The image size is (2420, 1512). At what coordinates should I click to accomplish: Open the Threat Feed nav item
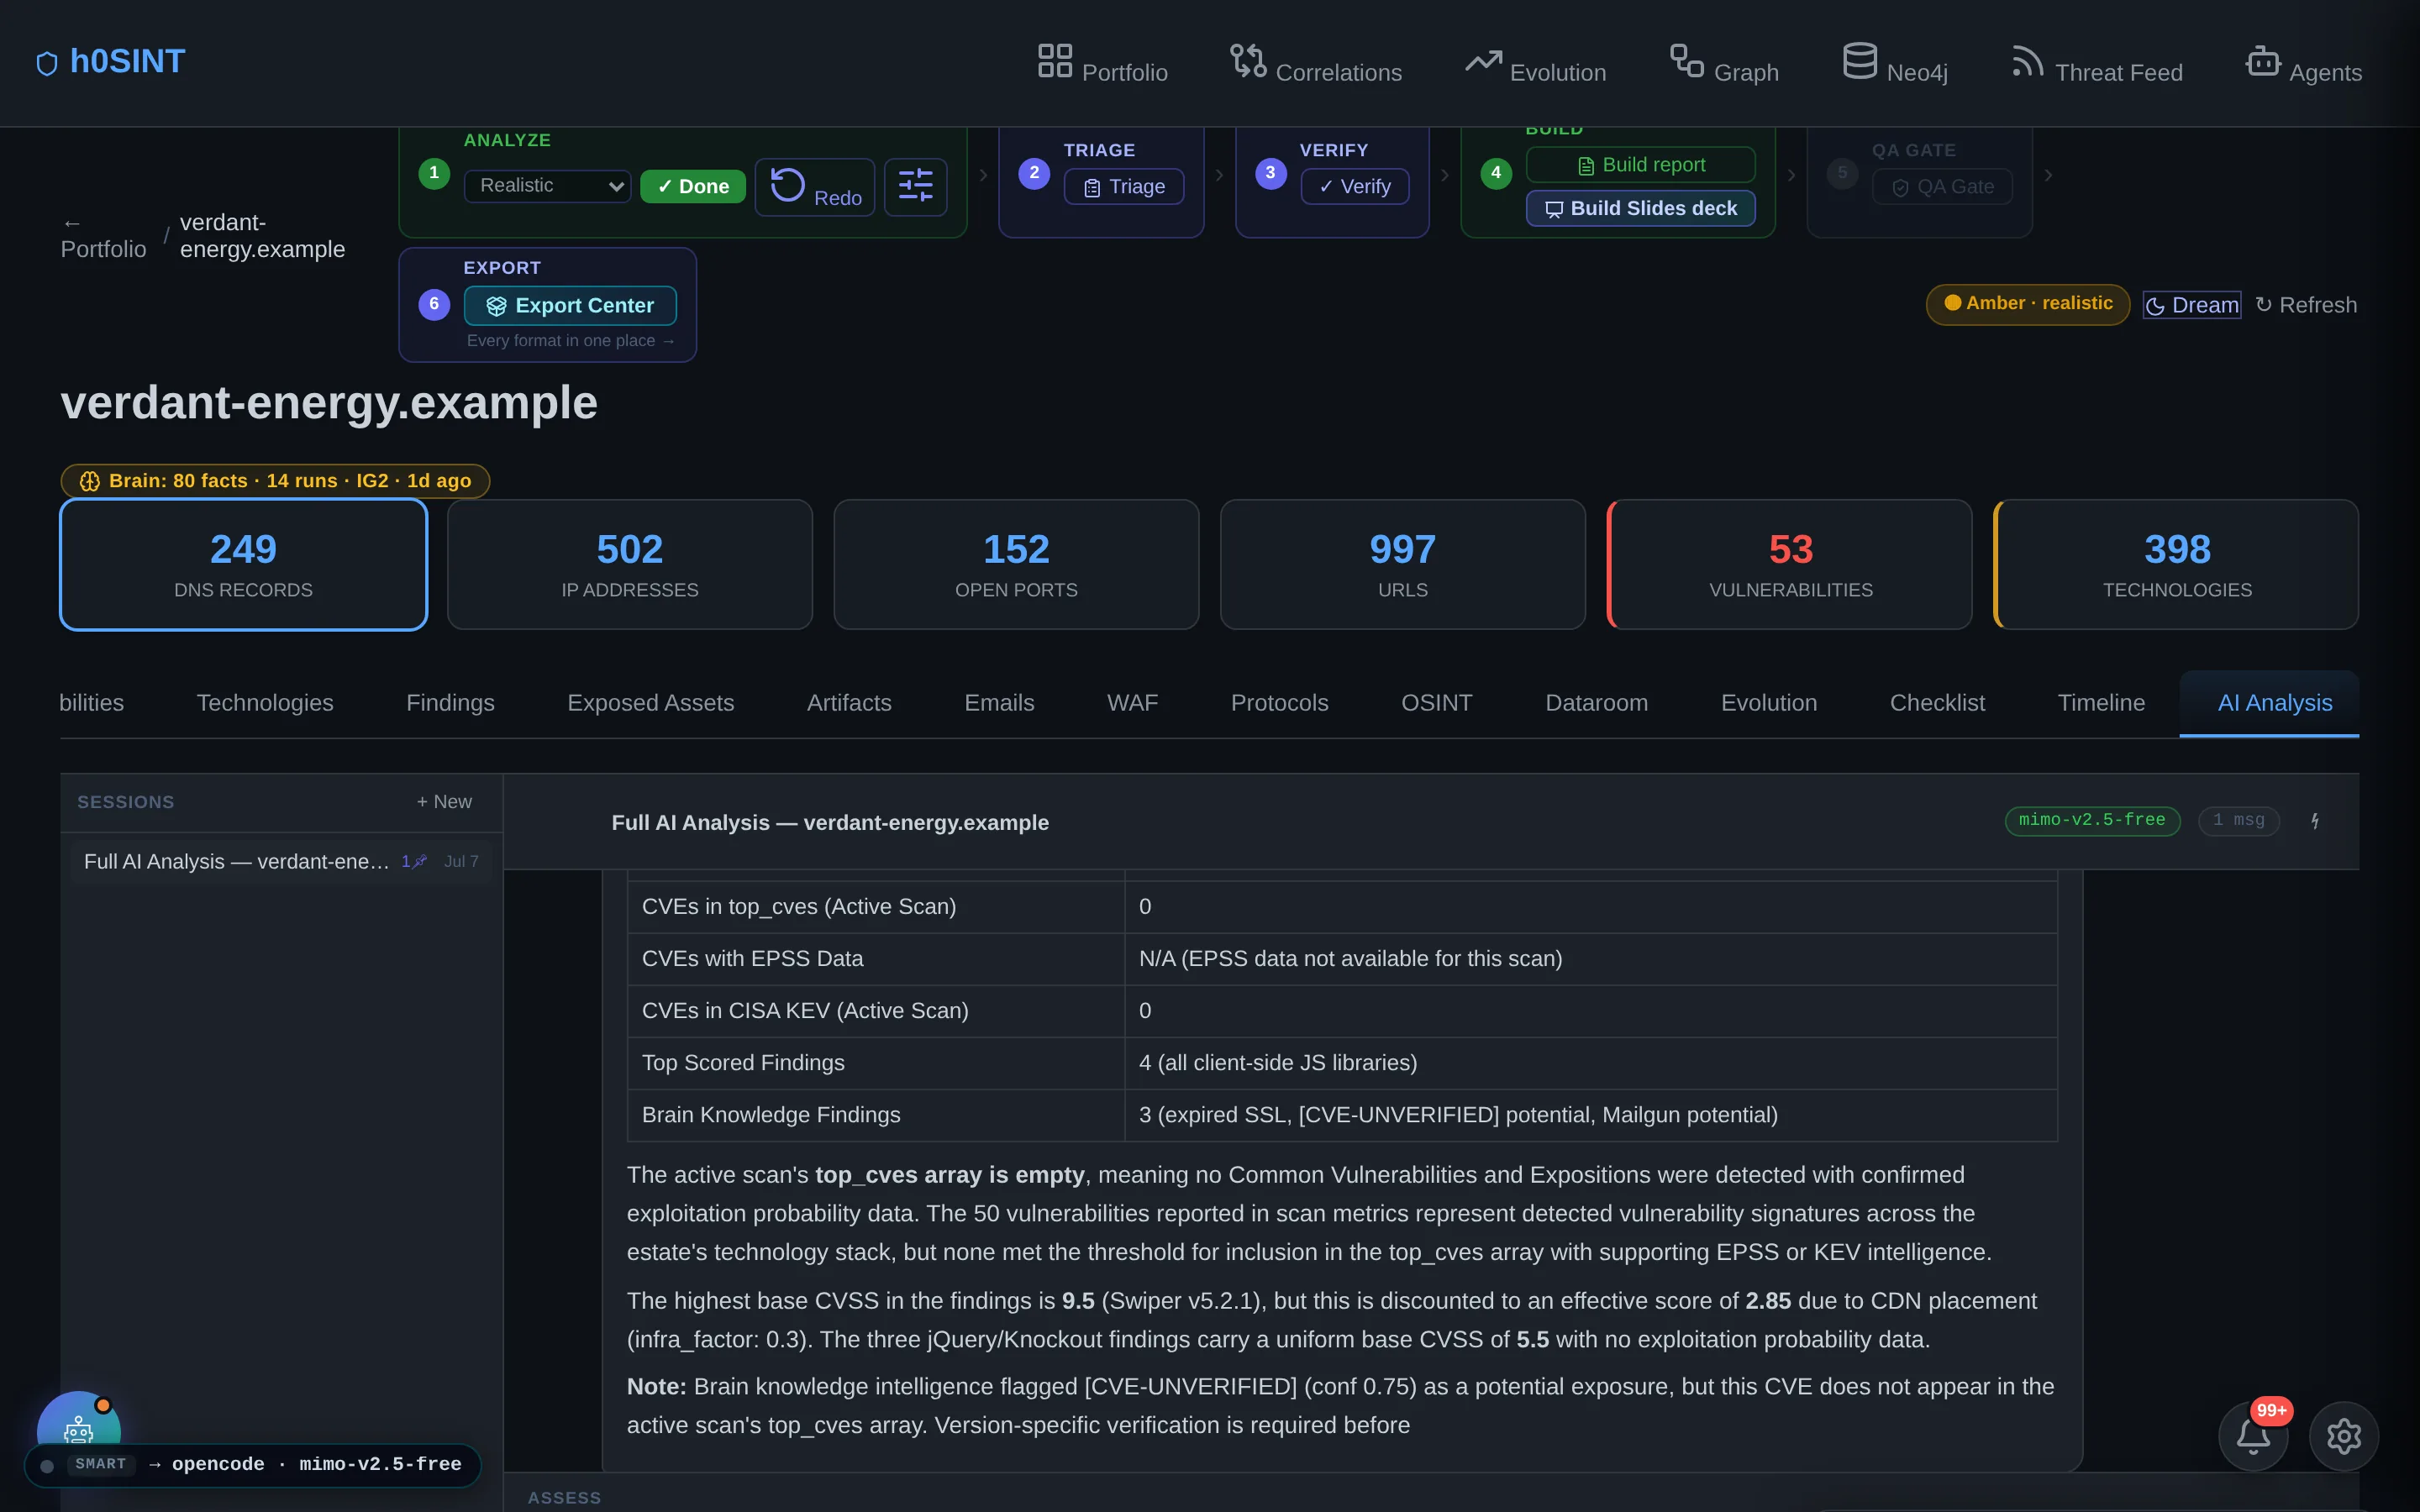2097,63
